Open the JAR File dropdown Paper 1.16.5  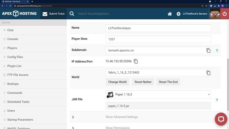pos(158,95)
